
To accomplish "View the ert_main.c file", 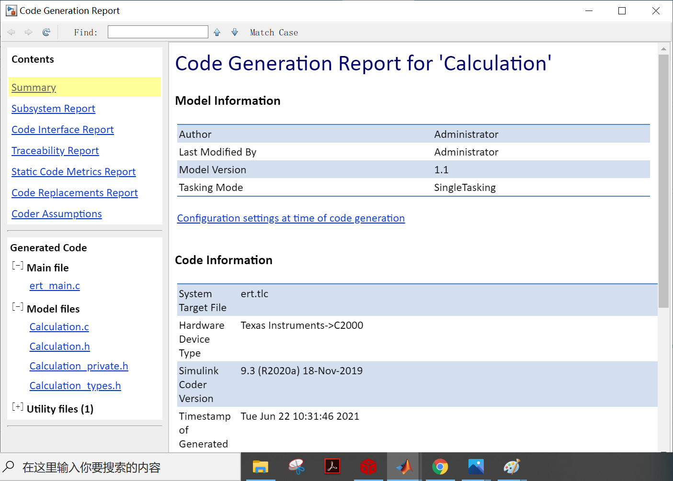I will click(55, 286).
